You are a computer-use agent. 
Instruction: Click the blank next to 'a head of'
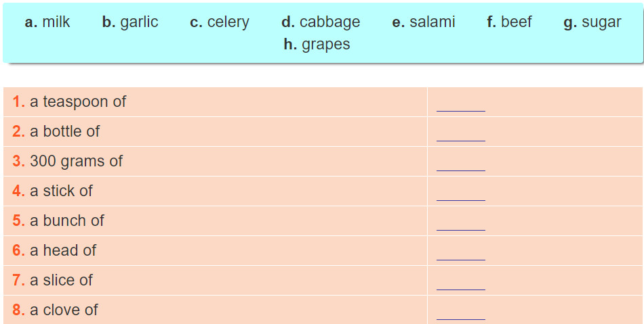coord(461,252)
